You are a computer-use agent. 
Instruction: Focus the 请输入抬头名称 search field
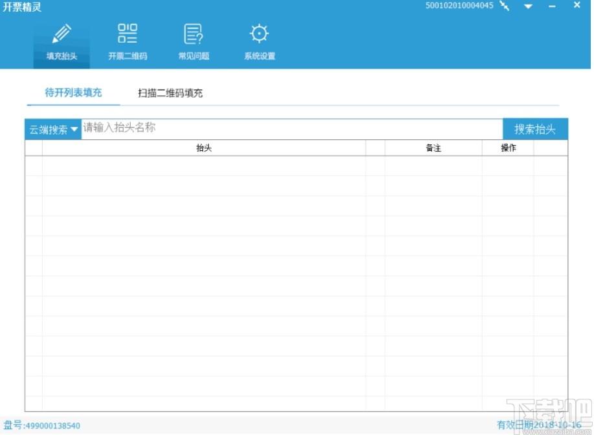pos(291,129)
